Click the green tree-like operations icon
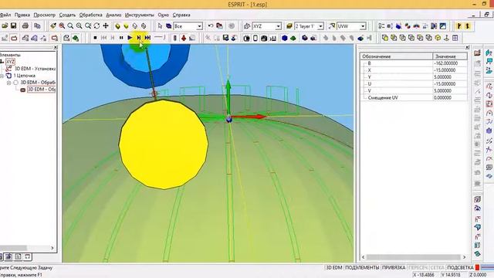The width and height of the screenshot is (494, 278). pyautogui.click(x=76, y=38)
